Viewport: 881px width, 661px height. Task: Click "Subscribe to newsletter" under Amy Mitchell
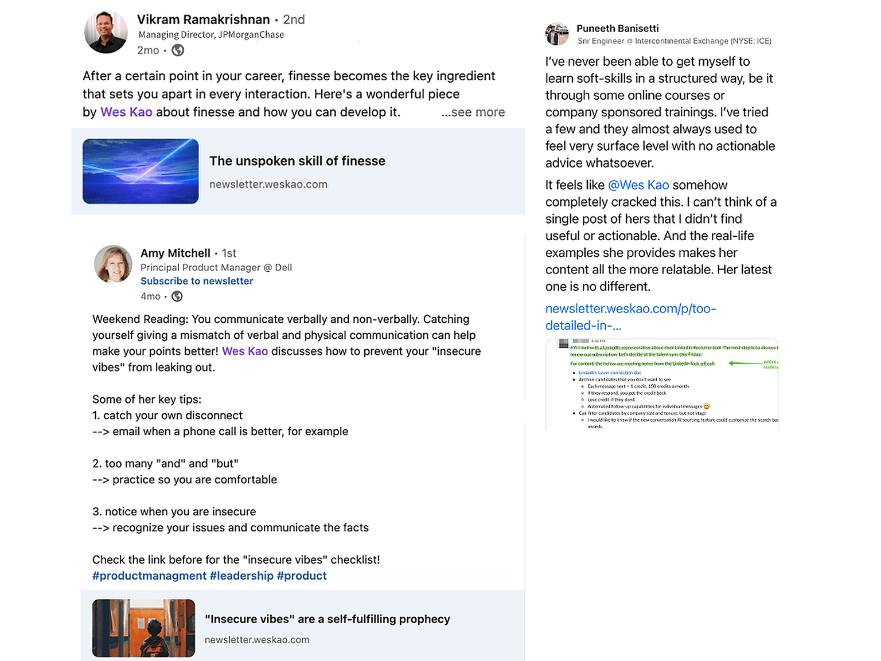tap(197, 281)
